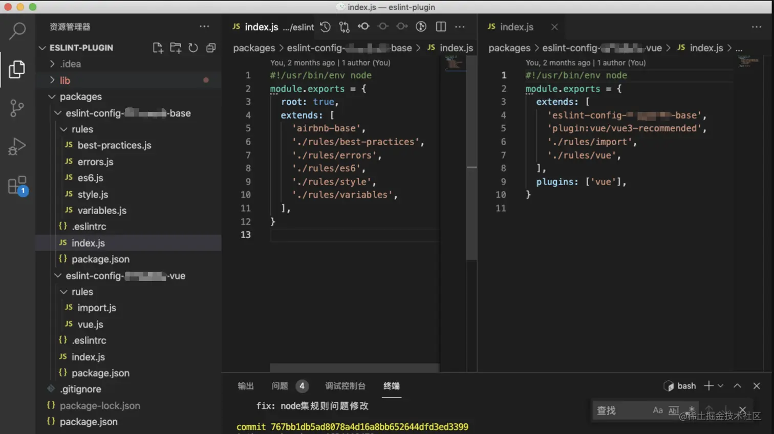774x434 pixels.
Task: Collapse the ESLINT-PLUGIN root section
Action: click(42, 48)
